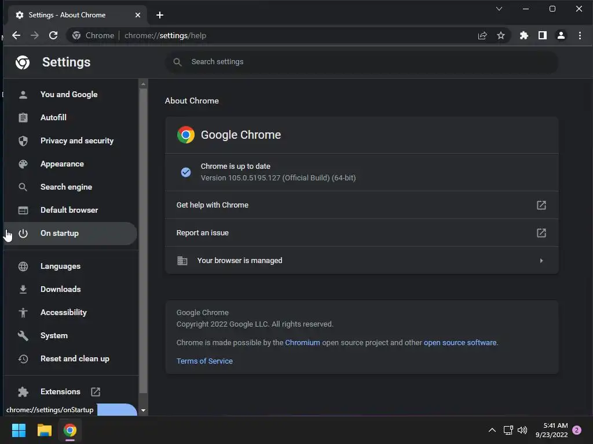This screenshot has height=444, width=593.
Task: Open the notification badge showing 2
Action: click(577, 430)
